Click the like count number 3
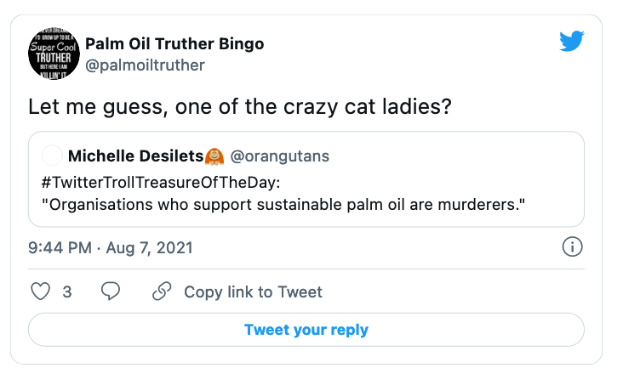This screenshot has height=385, width=623. (x=66, y=292)
